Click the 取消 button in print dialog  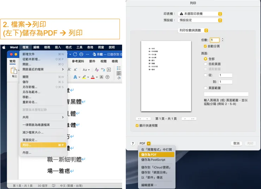236,143
